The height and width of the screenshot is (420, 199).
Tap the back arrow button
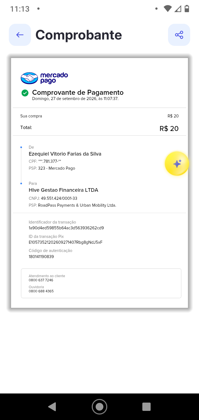(x=20, y=35)
